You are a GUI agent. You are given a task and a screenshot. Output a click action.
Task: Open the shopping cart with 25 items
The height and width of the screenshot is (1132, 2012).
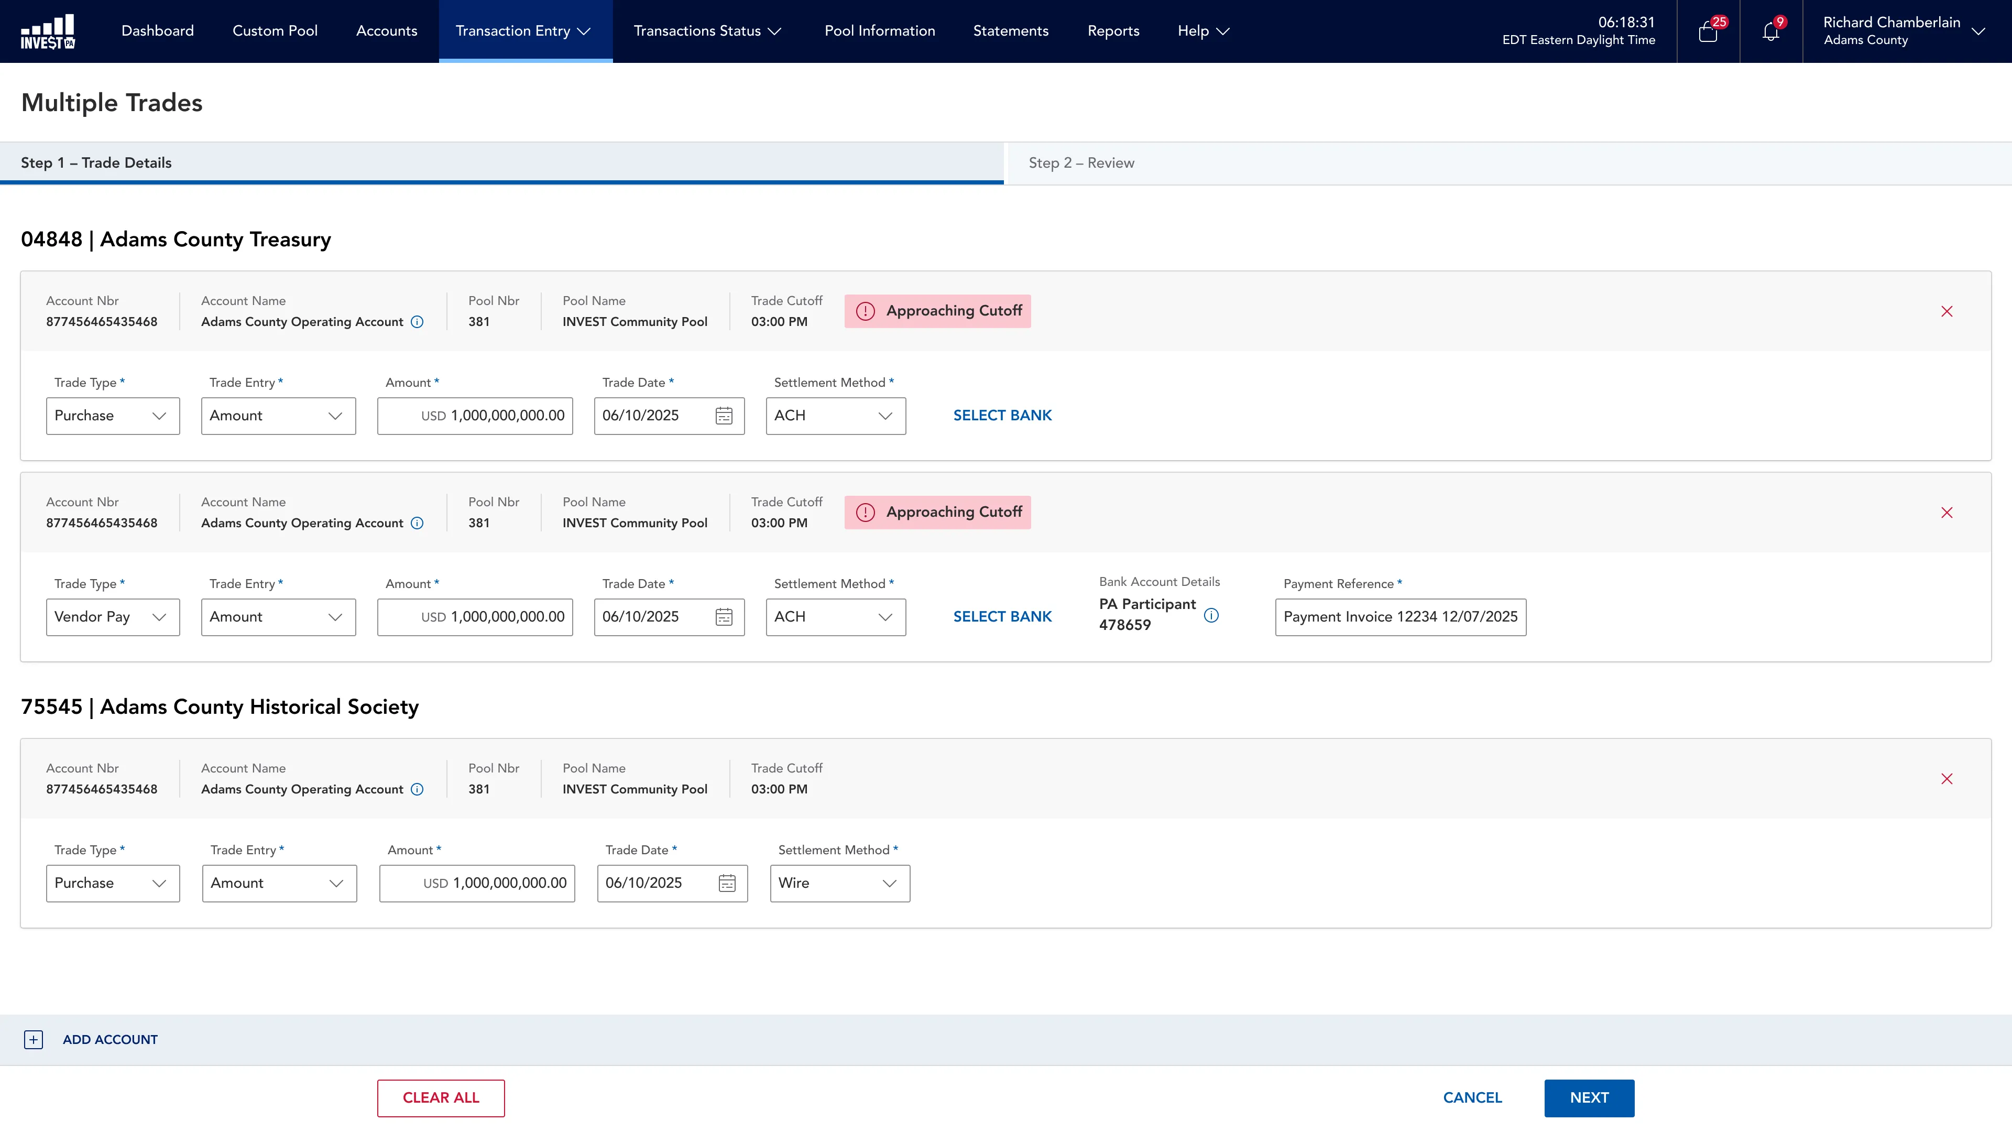1708,31
